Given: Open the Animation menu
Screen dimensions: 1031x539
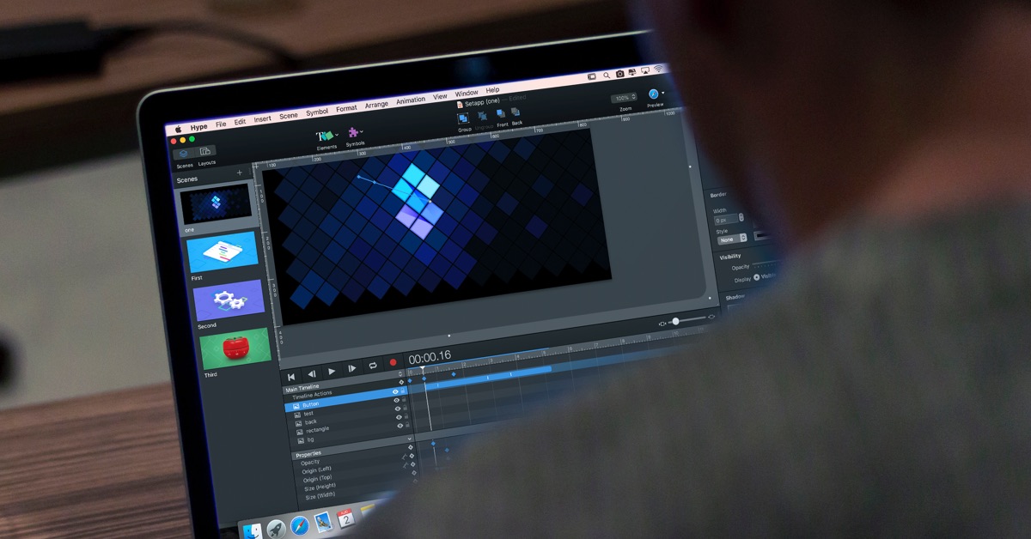Looking at the screenshot, I should [410, 99].
